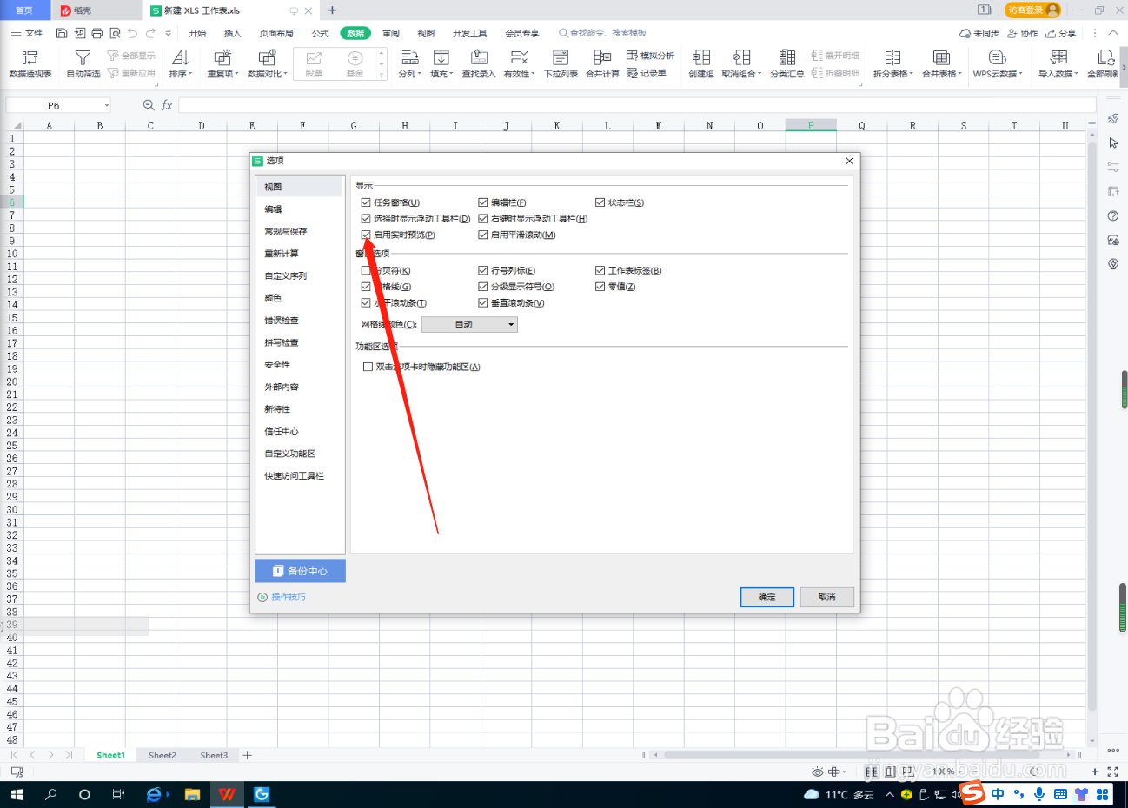Click column header P

tap(811, 125)
